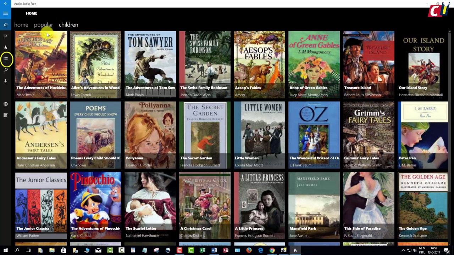Open Grimms' Fairy Tales audiobook
Screen dimensions: 454x255
click(369, 135)
